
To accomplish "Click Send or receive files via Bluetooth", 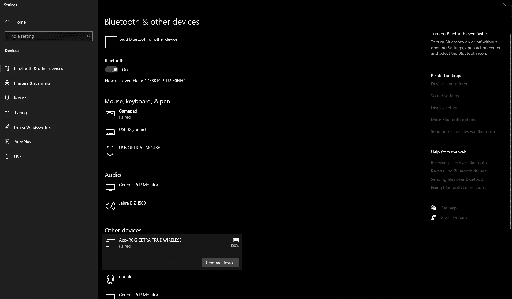I will pyautogui.click(x=463, y=131).
